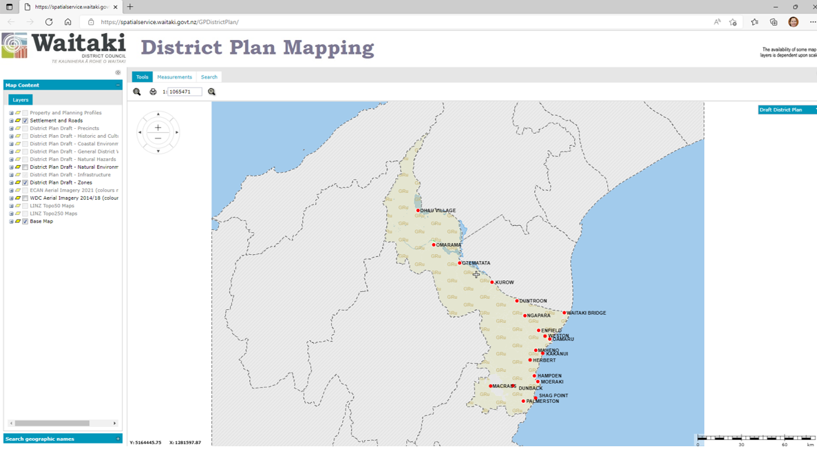Select the spatialservice.waitaki.govt browser tab

(x=72, y=7)
